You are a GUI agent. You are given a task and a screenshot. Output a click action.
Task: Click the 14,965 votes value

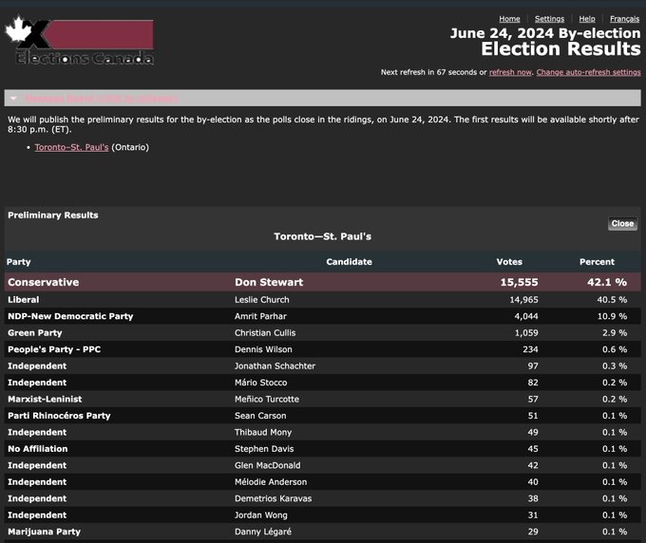[523, 300]
